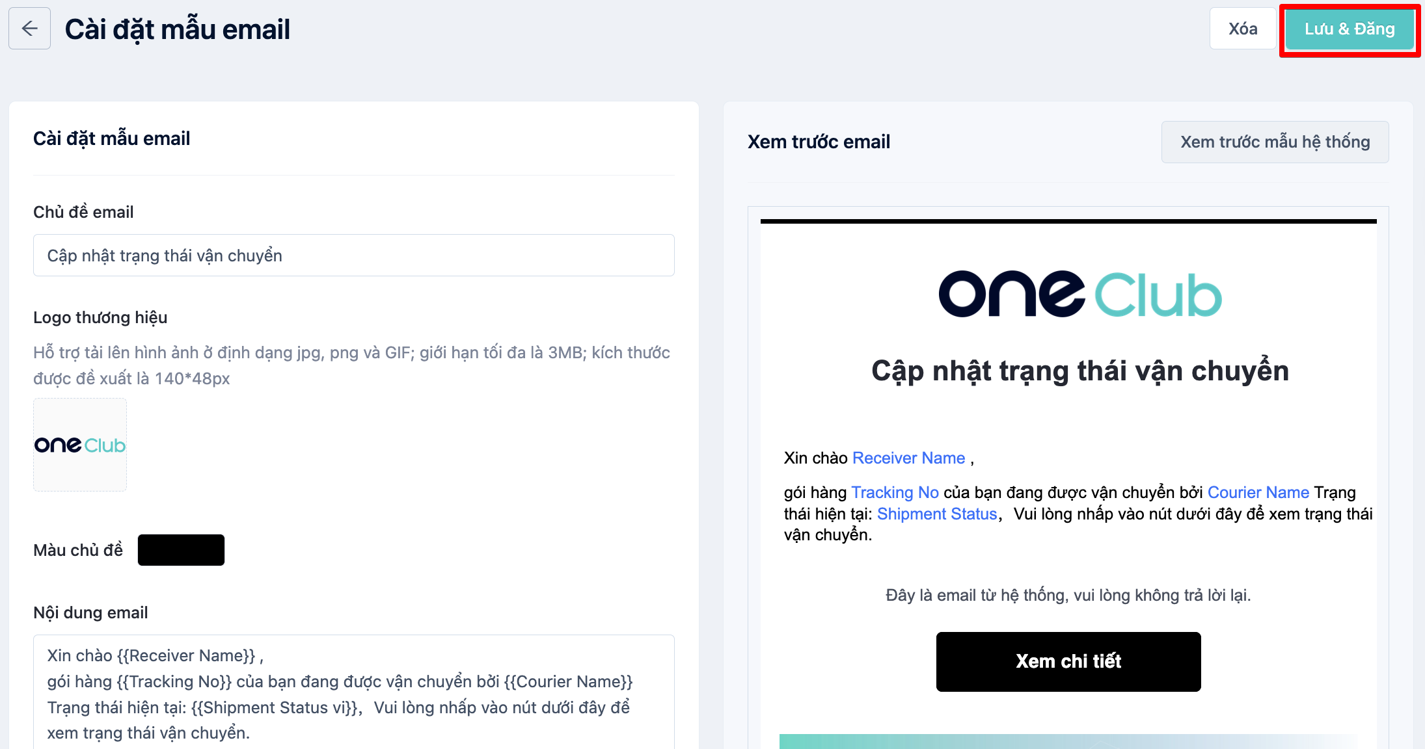Click the Shipment Status variable in preview

(937, 514)
